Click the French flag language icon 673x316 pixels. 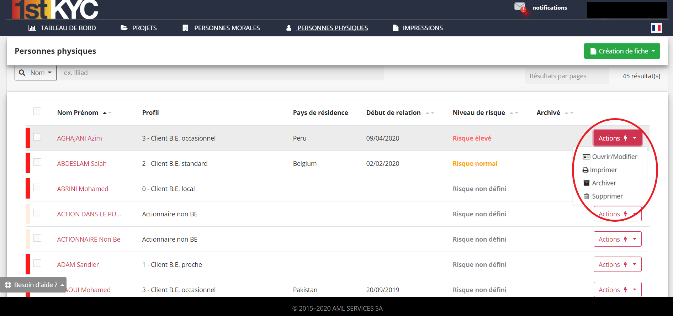point(656,28)
